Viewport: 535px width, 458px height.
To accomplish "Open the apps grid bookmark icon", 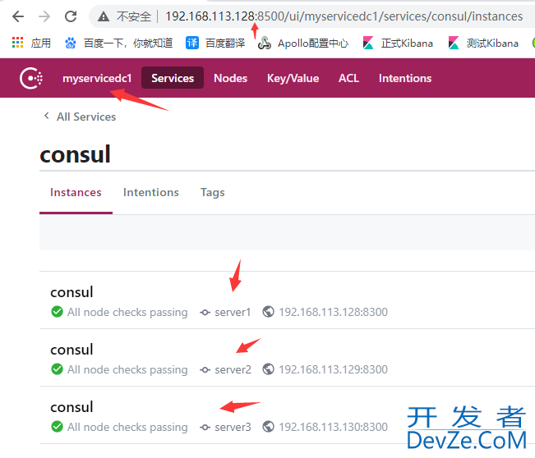I will [18, 43].
